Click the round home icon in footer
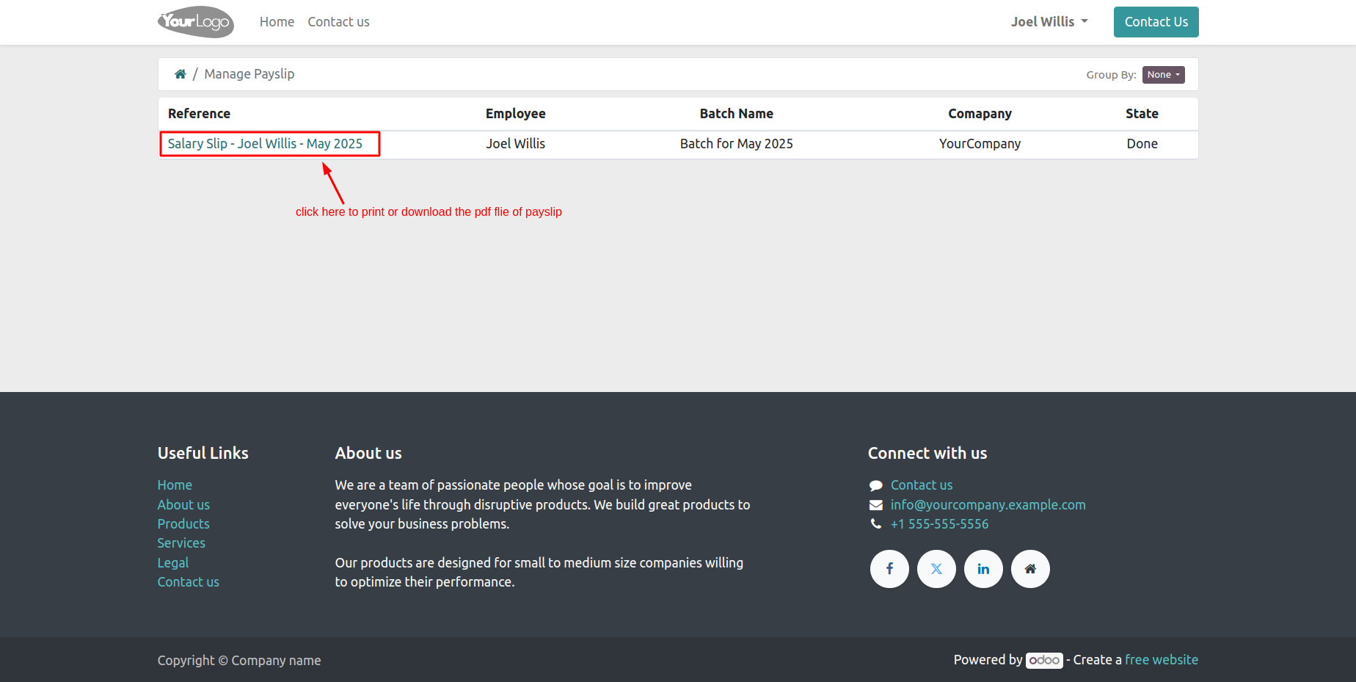The width and height of the screenshot is (1356, 682). [1030, 569]
